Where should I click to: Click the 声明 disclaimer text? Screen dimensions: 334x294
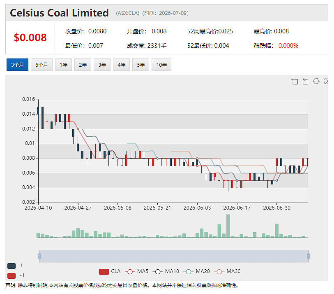[x=122, y=285]
